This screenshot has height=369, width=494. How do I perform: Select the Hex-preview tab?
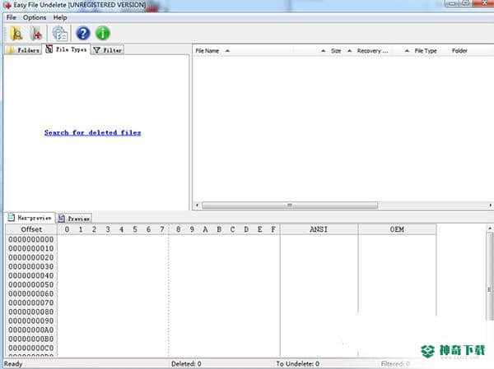[x=30, y=218]
